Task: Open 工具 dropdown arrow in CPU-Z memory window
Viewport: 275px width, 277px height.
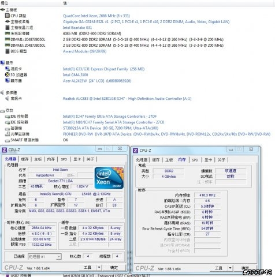Action: (x=230, y=268)
